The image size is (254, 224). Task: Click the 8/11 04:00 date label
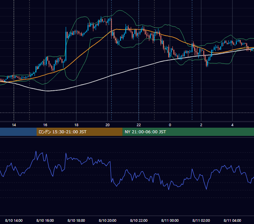(232, 220)
